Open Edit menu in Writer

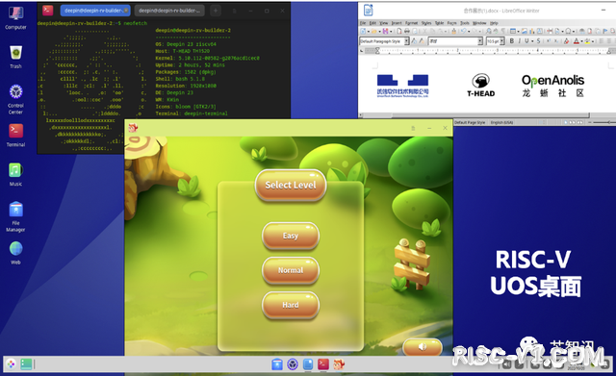pyautogui.click(x=372, y=23)
